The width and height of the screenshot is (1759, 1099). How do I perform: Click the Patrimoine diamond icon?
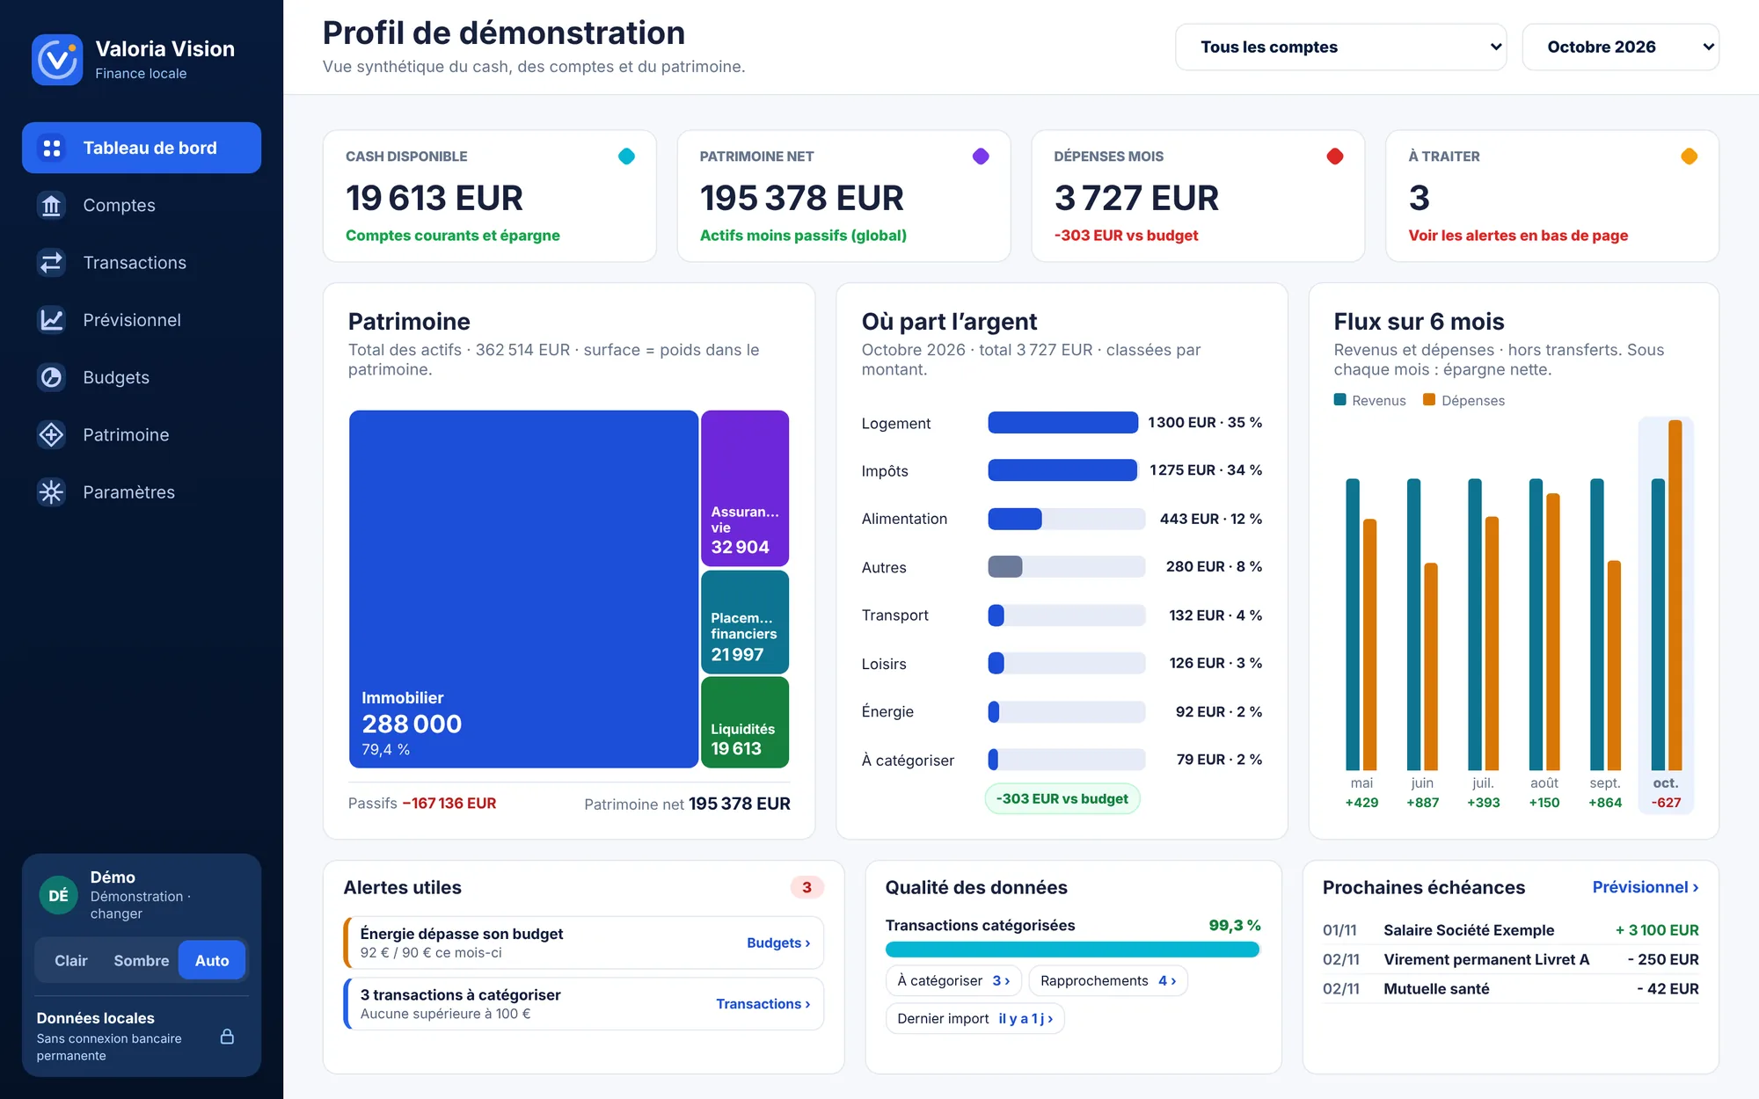click(52, 434)
